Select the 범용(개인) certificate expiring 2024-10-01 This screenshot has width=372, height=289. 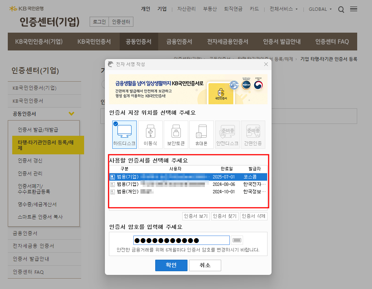coord(188,192)
